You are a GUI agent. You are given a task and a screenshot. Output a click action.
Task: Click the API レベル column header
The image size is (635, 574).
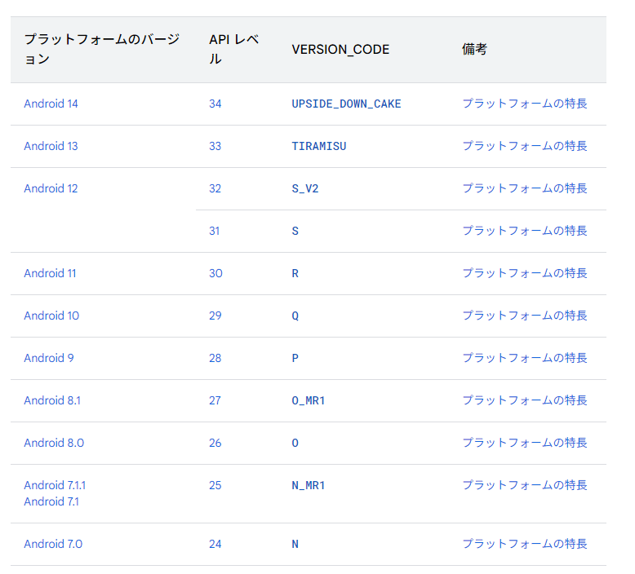coord(234,50)
